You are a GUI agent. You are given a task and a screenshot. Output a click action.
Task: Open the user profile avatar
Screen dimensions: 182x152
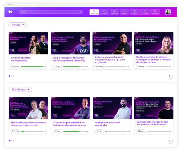pos(168,12)
